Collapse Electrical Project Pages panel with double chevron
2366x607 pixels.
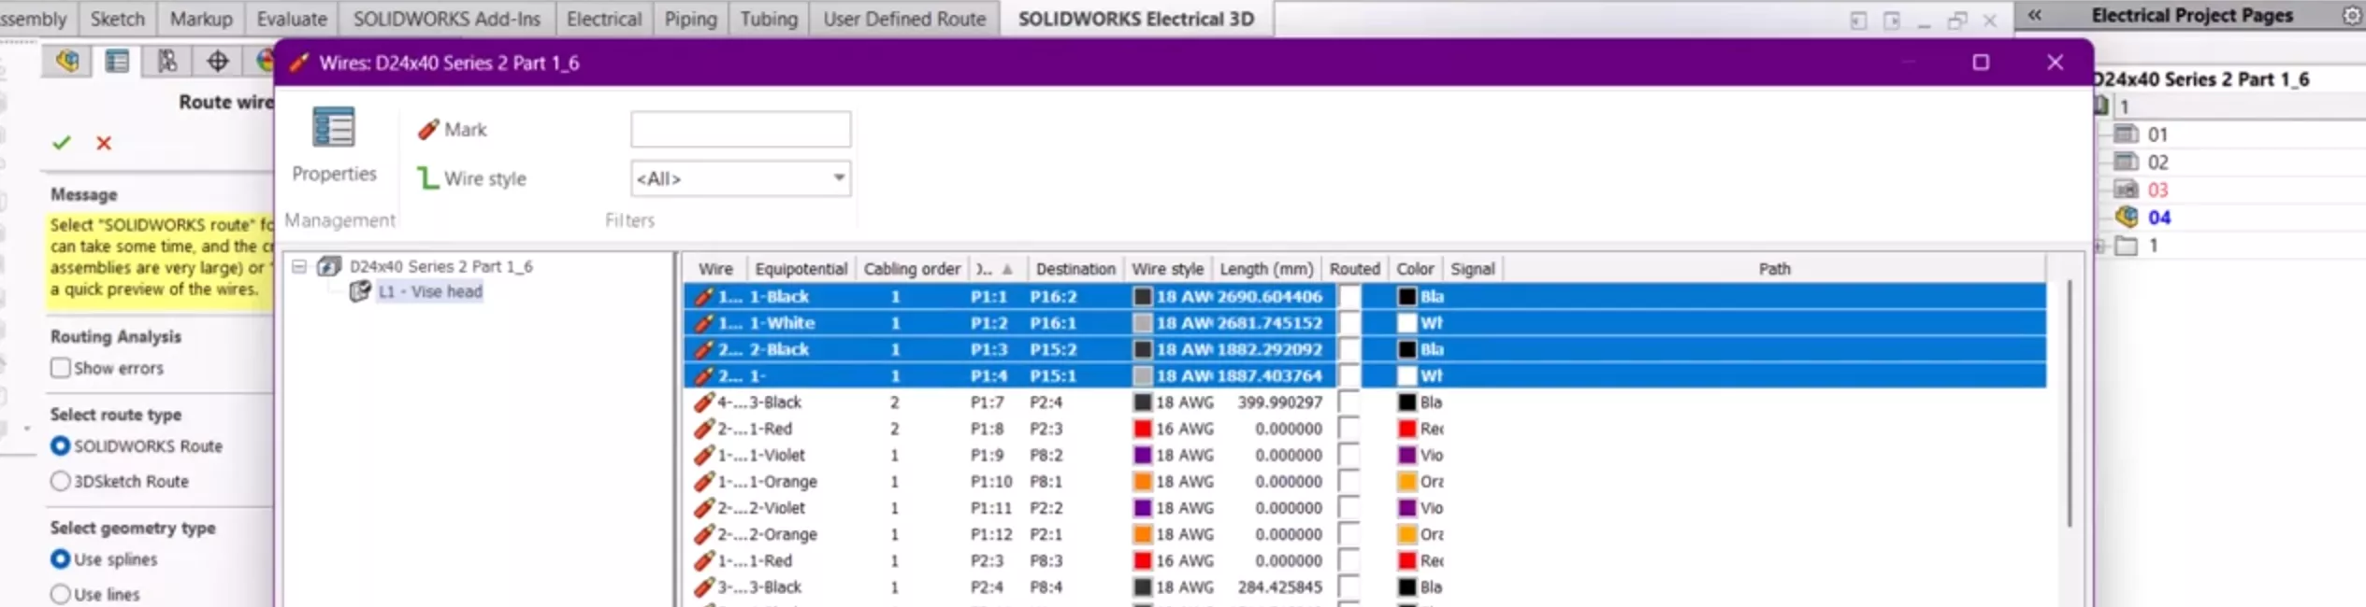2035,15
